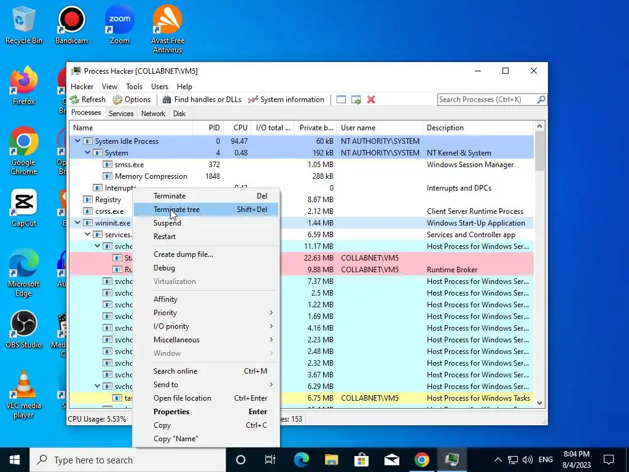629x472 pixels.
Task: Choose Terminate from the context menu
Action: 206,196
